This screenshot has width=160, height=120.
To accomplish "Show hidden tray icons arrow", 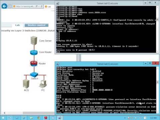I will tap(125, 118).
